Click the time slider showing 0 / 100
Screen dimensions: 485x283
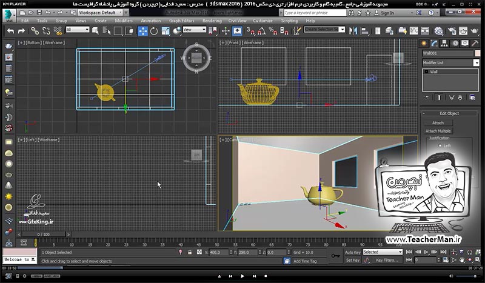coord(44,235)
